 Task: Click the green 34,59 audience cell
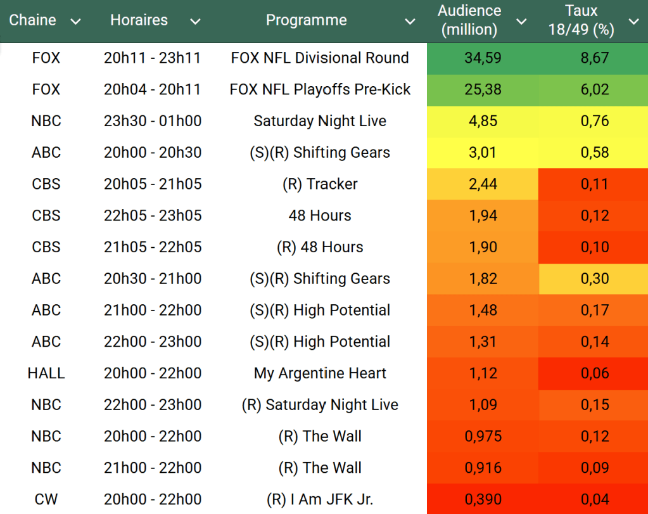[x=483, y=58]
